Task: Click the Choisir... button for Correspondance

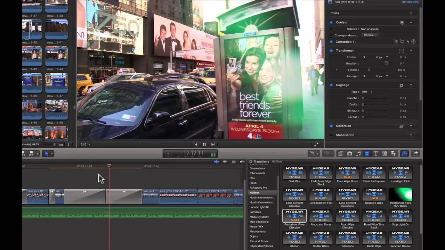Action: coord(370,35)
